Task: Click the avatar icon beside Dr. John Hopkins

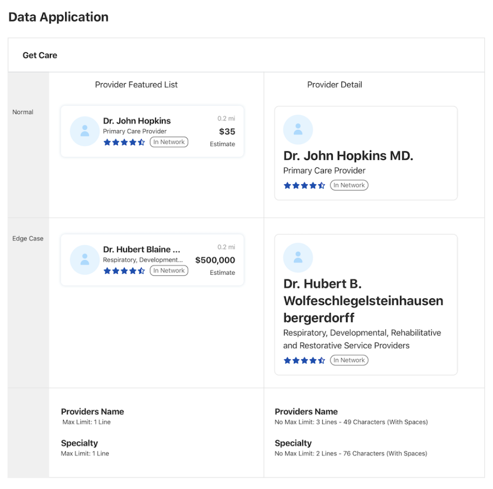Action: coord(85,131)
